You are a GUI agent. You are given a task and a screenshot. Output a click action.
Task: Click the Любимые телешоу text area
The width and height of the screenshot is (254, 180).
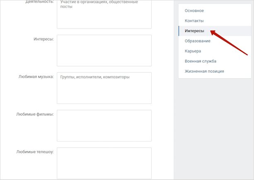(104, 163)
